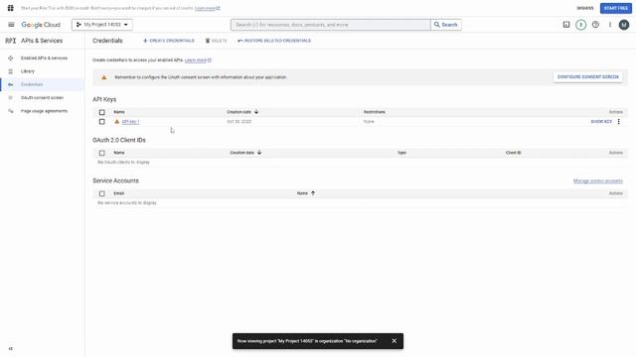This screenshot has width=636, height=357.
Task: Click the OAuth consent screen sidebar icon
Action: point(11,97)
